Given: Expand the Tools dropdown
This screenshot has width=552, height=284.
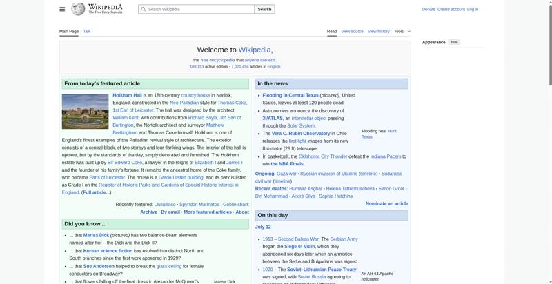Looking at the screenshot, I should pos(402,31).
